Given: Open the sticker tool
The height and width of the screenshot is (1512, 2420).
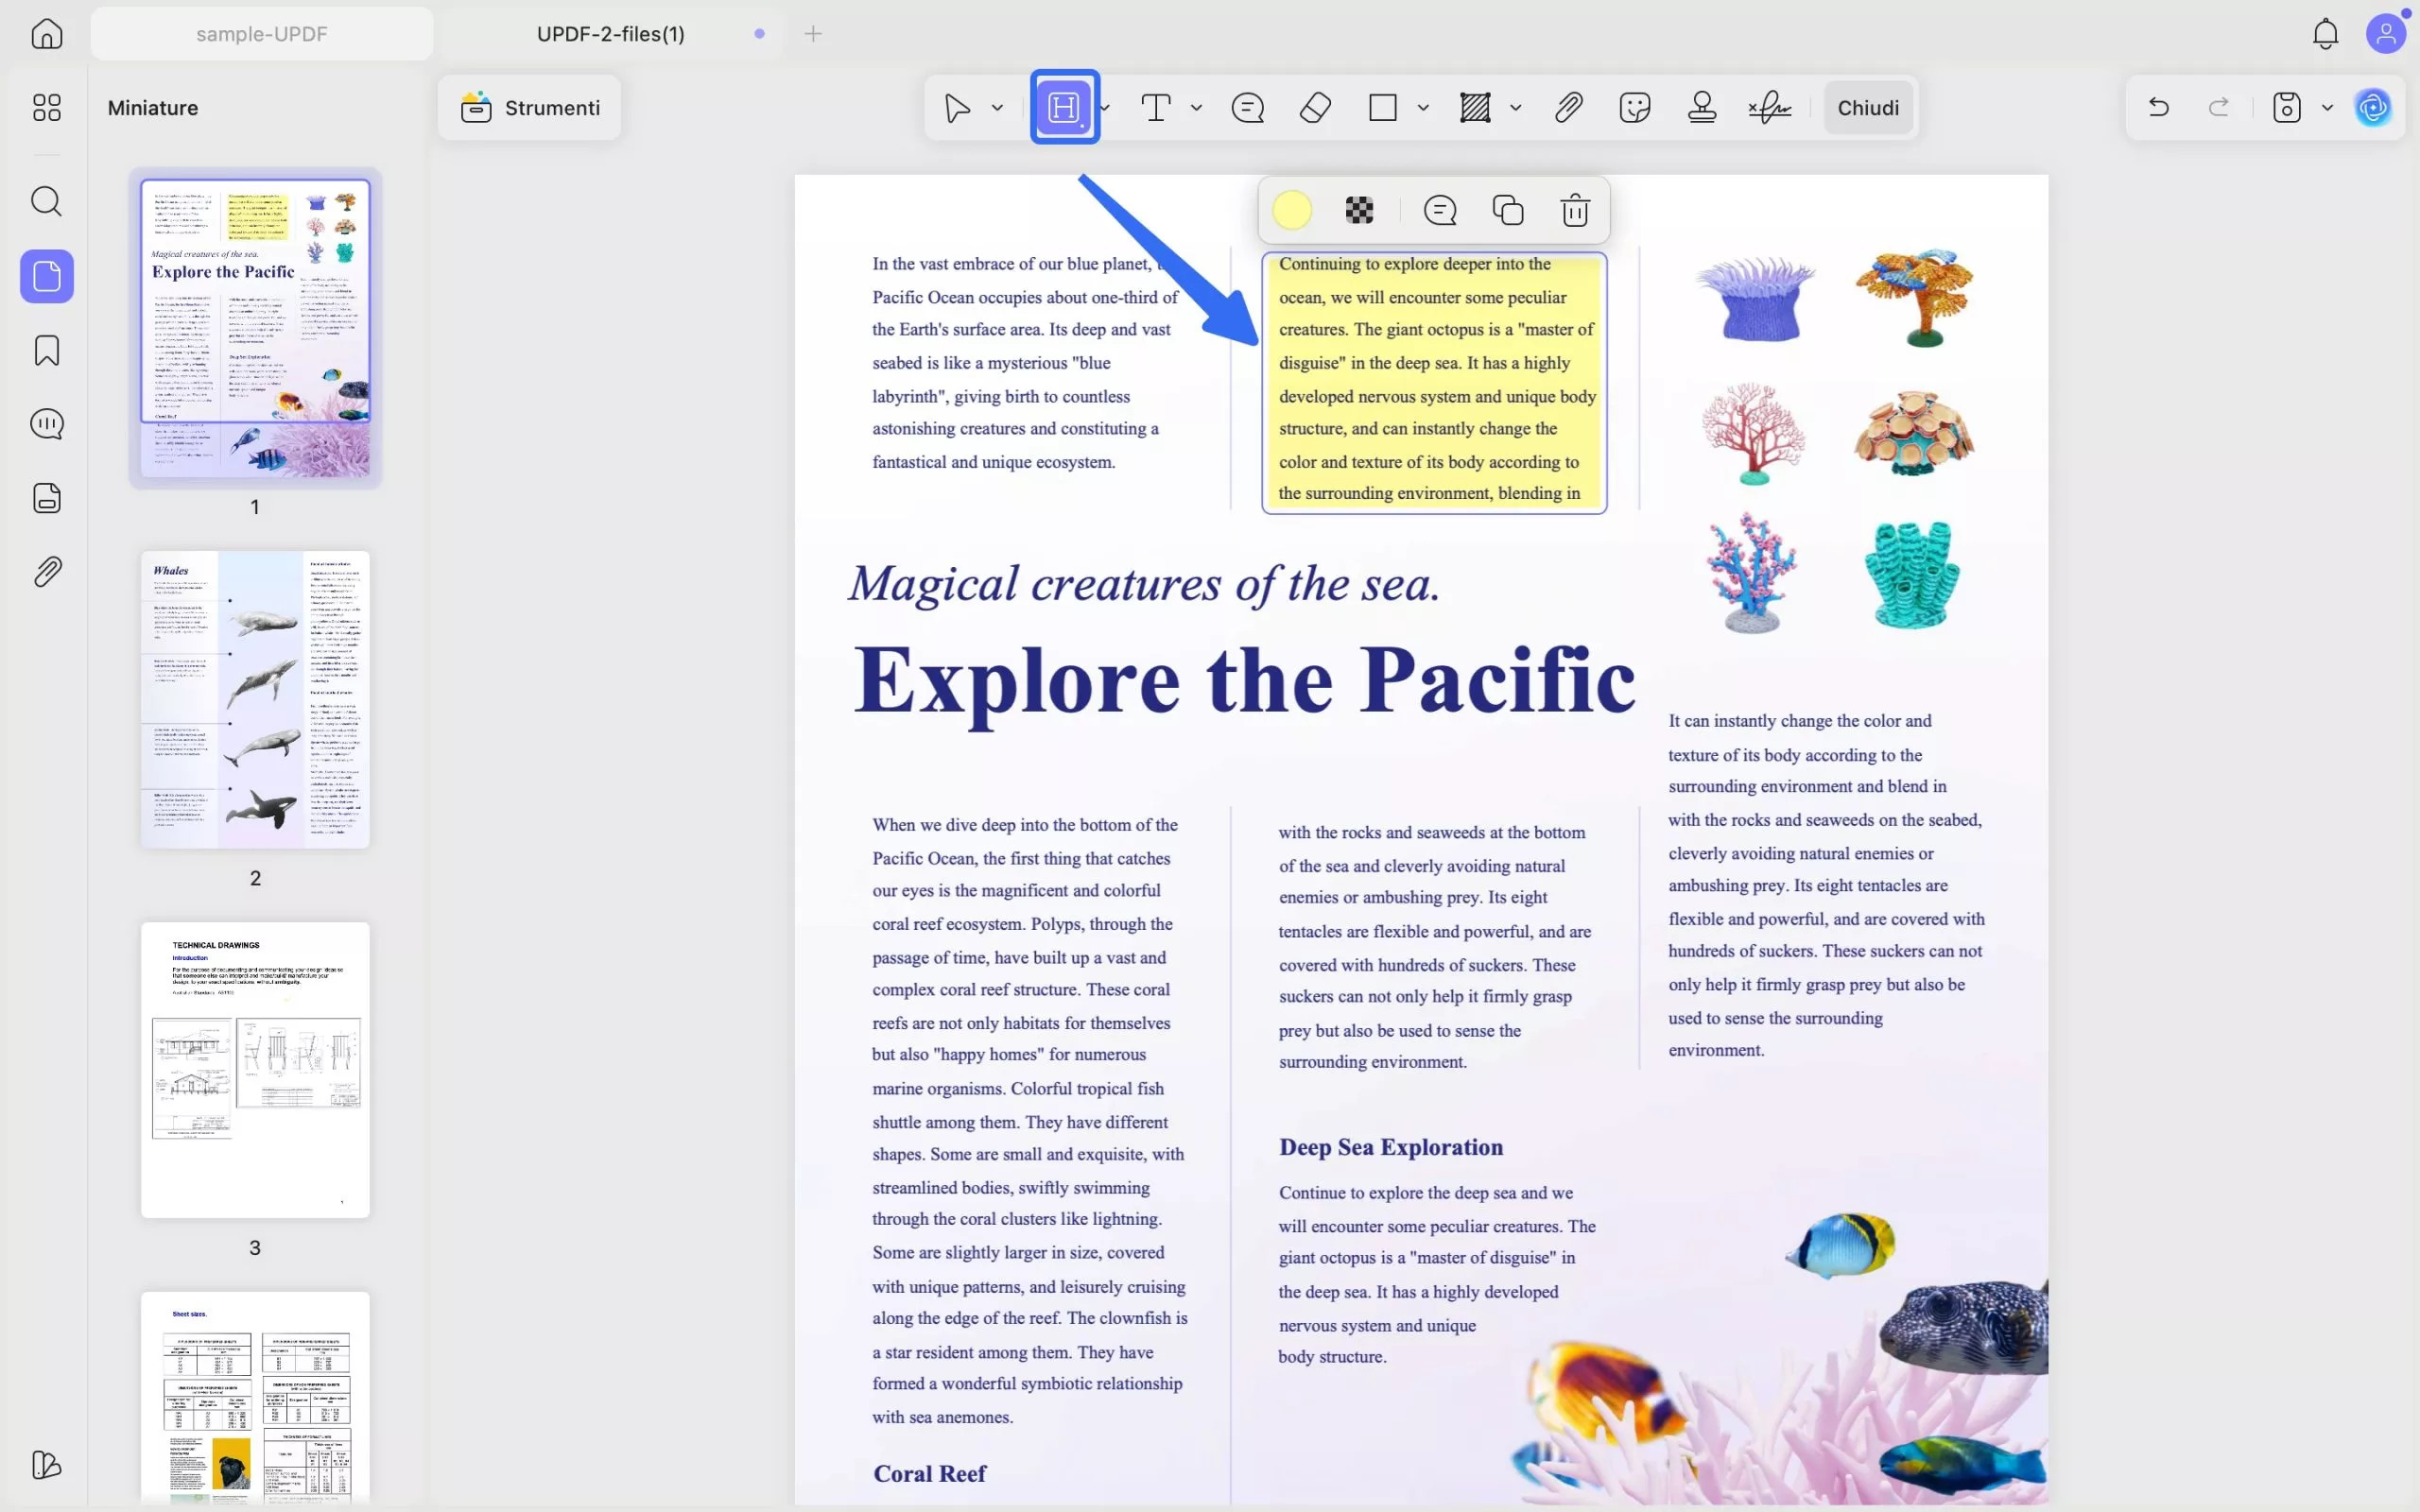Looking at the screenshot, I should click(1634, 107).
